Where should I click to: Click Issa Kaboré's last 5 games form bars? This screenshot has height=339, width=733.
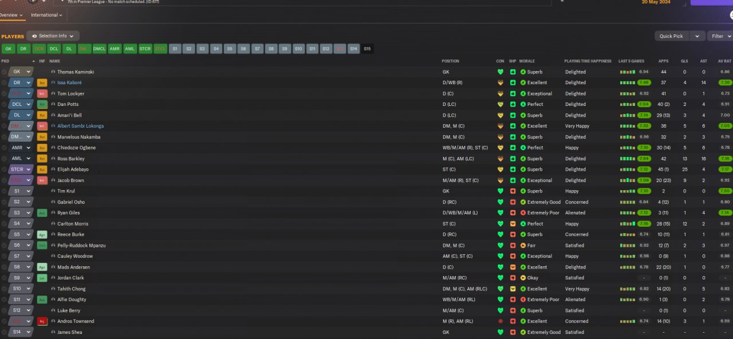click(628, 82)
